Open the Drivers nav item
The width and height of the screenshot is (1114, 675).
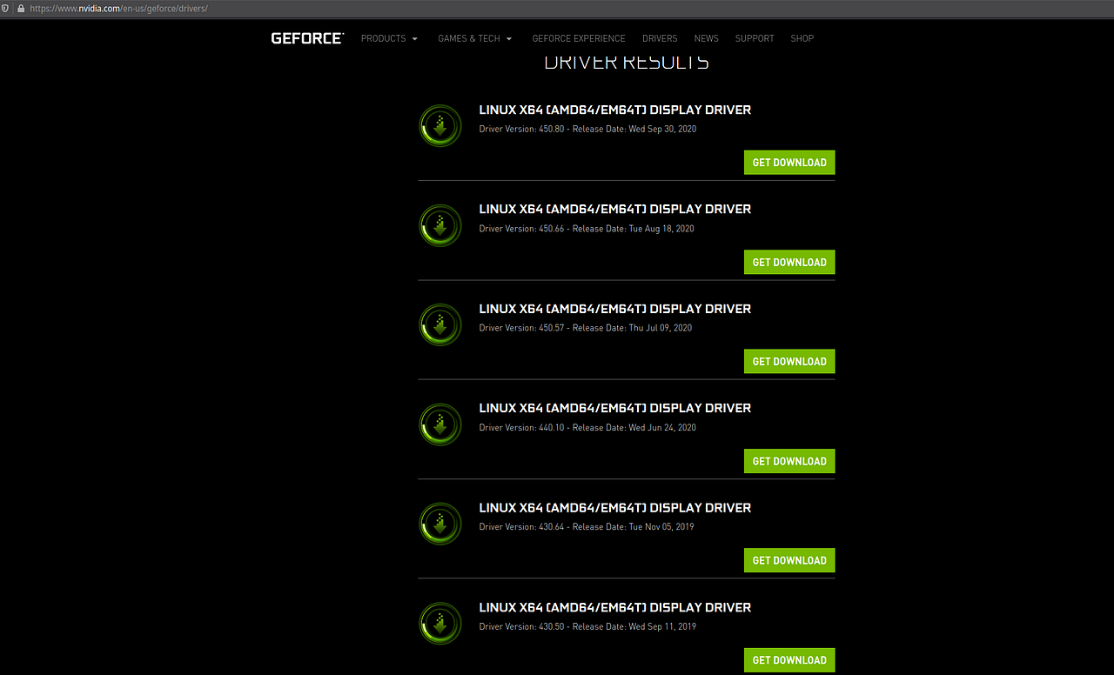(660, 38)
